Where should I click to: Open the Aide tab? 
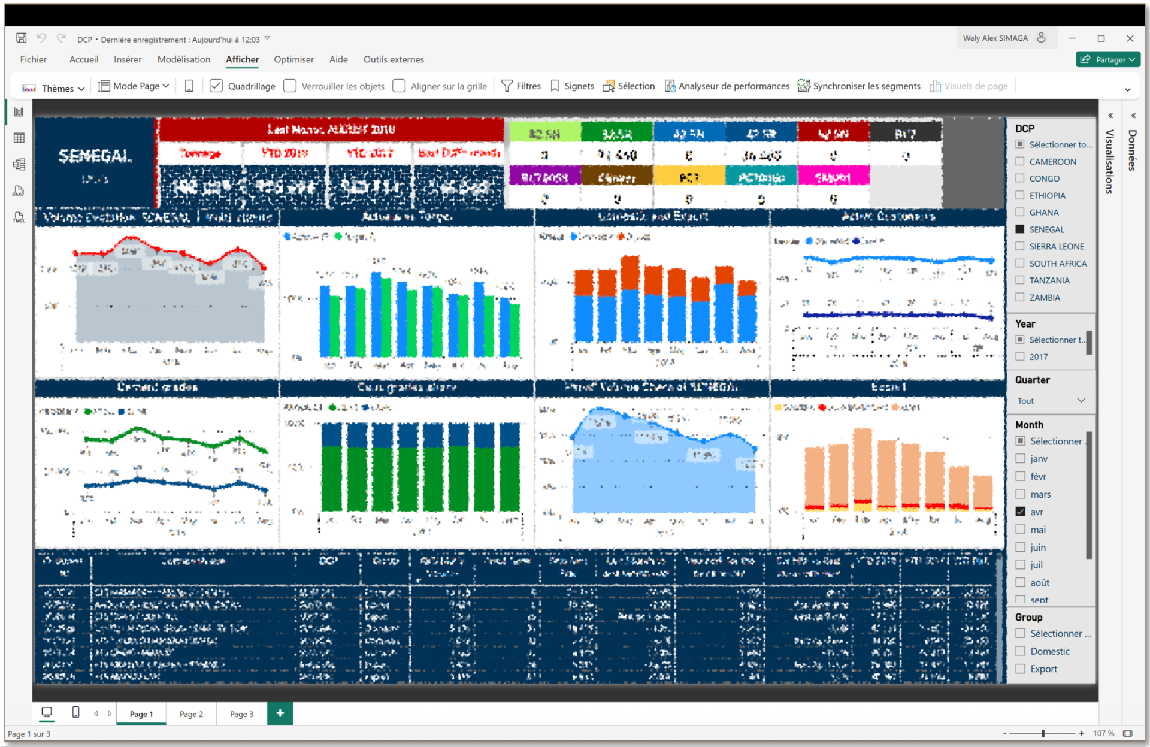(x=338, y=59)
